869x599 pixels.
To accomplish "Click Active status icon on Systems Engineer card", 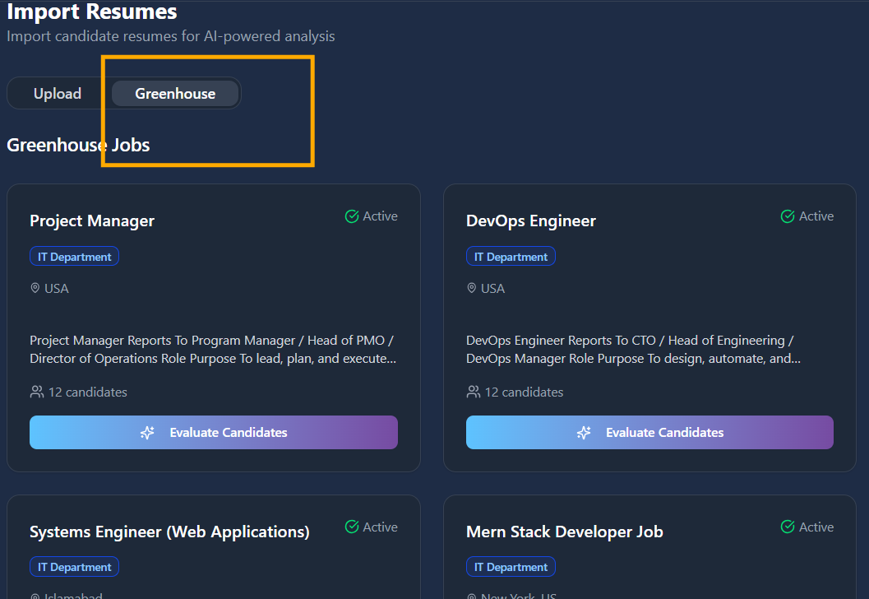I will pos(352,527).
